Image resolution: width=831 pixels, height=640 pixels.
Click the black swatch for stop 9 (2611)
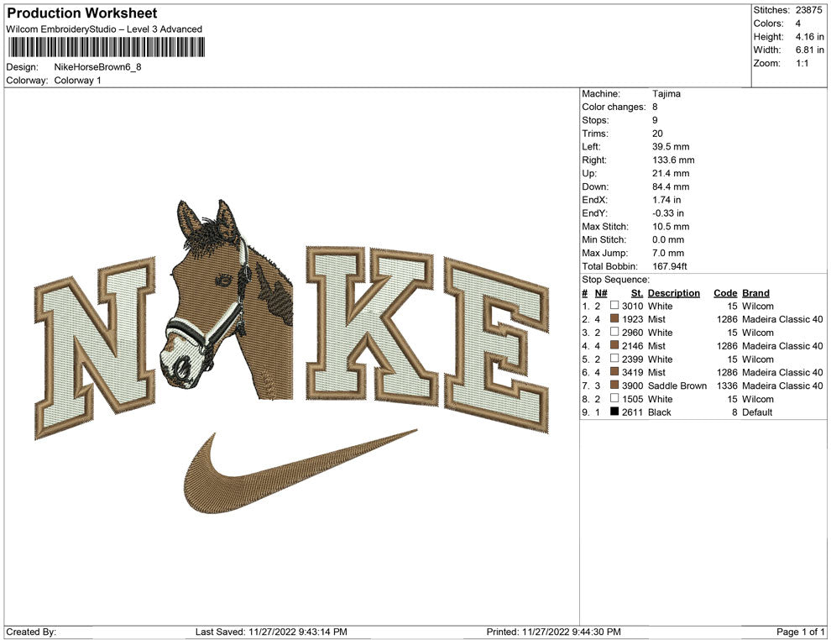tap(614, 412)
